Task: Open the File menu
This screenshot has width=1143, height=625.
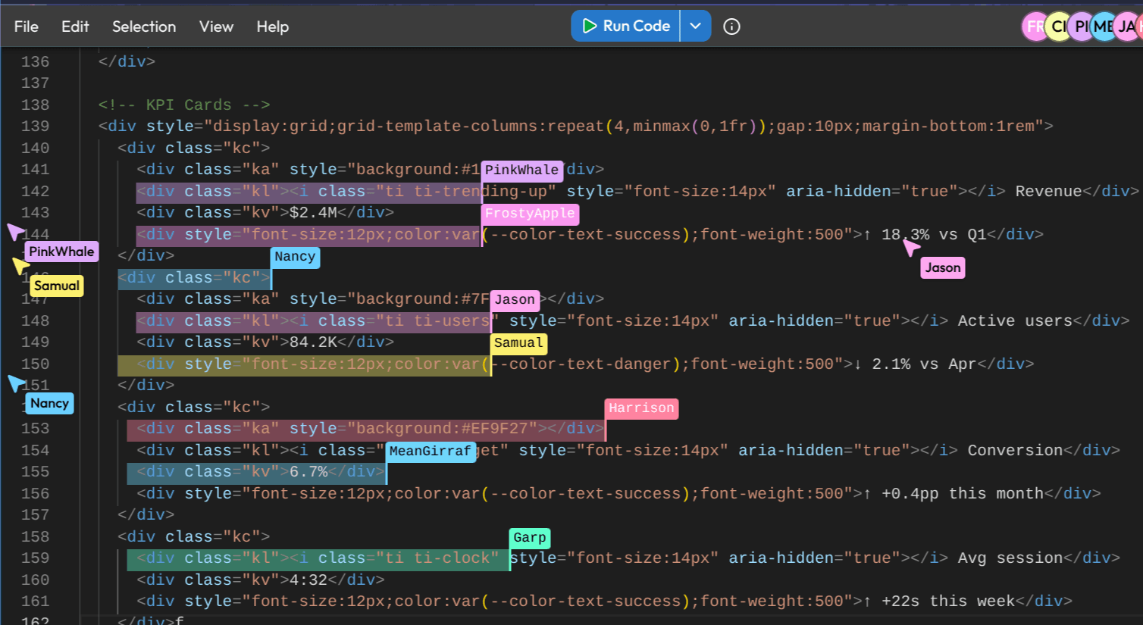Action: [x=26, y=27]
